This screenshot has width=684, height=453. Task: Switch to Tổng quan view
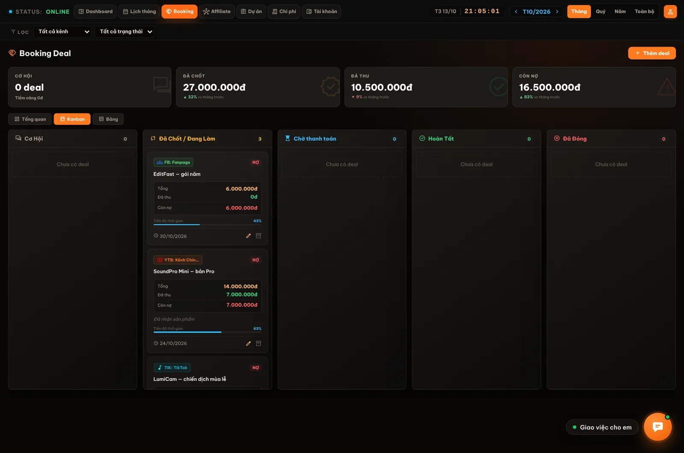[30, 119]
